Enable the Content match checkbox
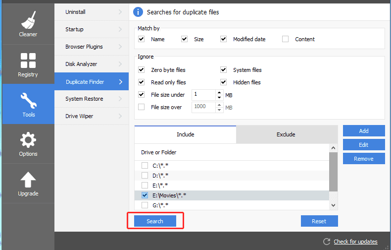Image resolution: width=391 pixels, height=250 pixels. click(x=286, y=39)
